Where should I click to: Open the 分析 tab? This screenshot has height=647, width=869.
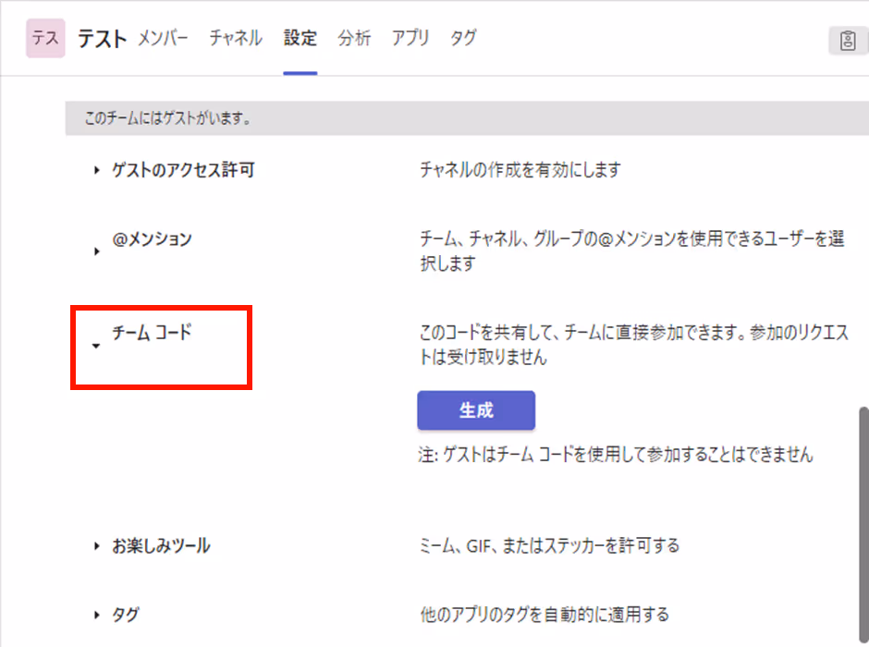pyautogui.click(x=354, y=38)
